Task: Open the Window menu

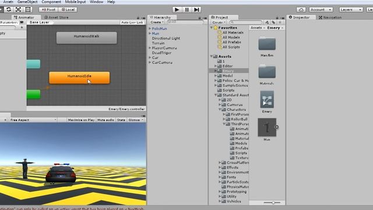Action: click(96, 2)
